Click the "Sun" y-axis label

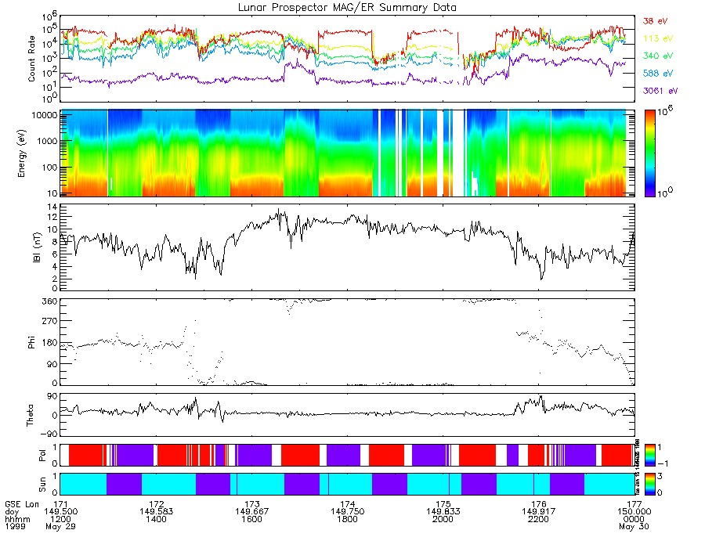(42, 485)
